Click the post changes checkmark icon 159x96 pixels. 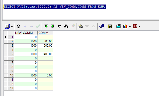[x=38, y=27]
